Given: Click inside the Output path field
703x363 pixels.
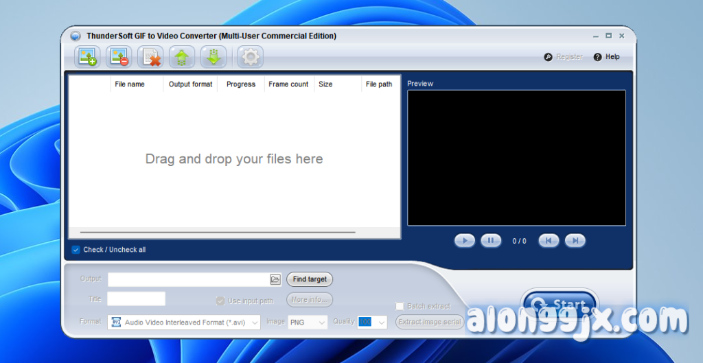Looking at the screenshot, I should coord(187,279).
